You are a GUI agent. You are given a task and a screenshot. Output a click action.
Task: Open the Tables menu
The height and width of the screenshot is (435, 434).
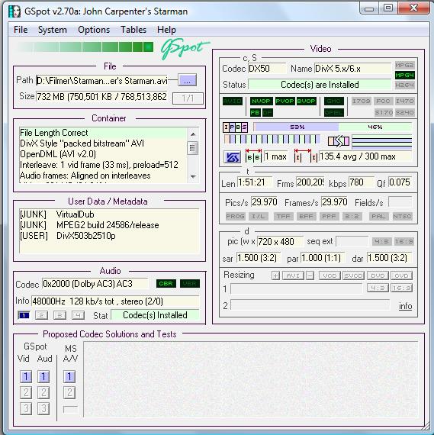[133, 30]
